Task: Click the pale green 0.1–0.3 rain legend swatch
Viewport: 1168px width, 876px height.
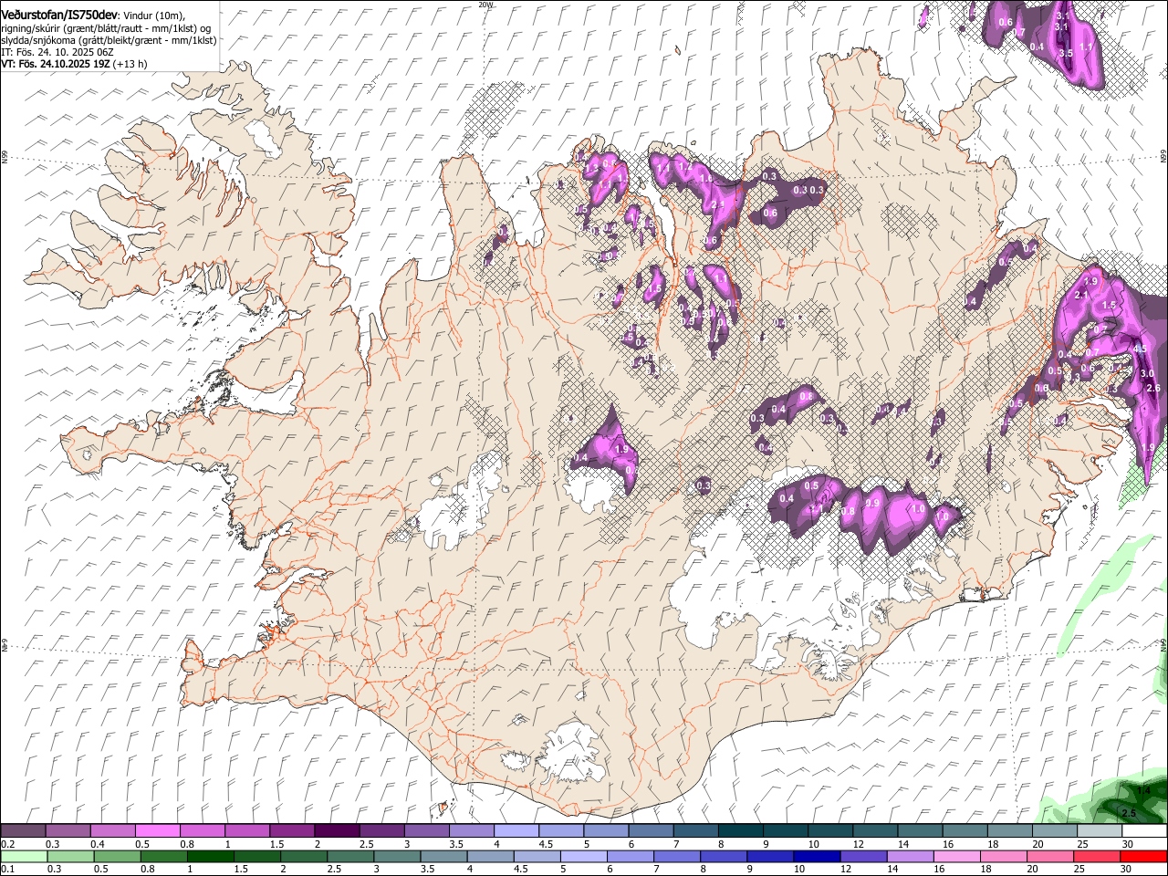Action: (24, 856)
